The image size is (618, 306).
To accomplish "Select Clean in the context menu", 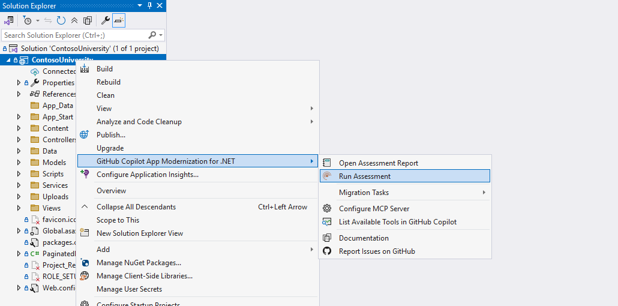I will [x=197, y=95].
